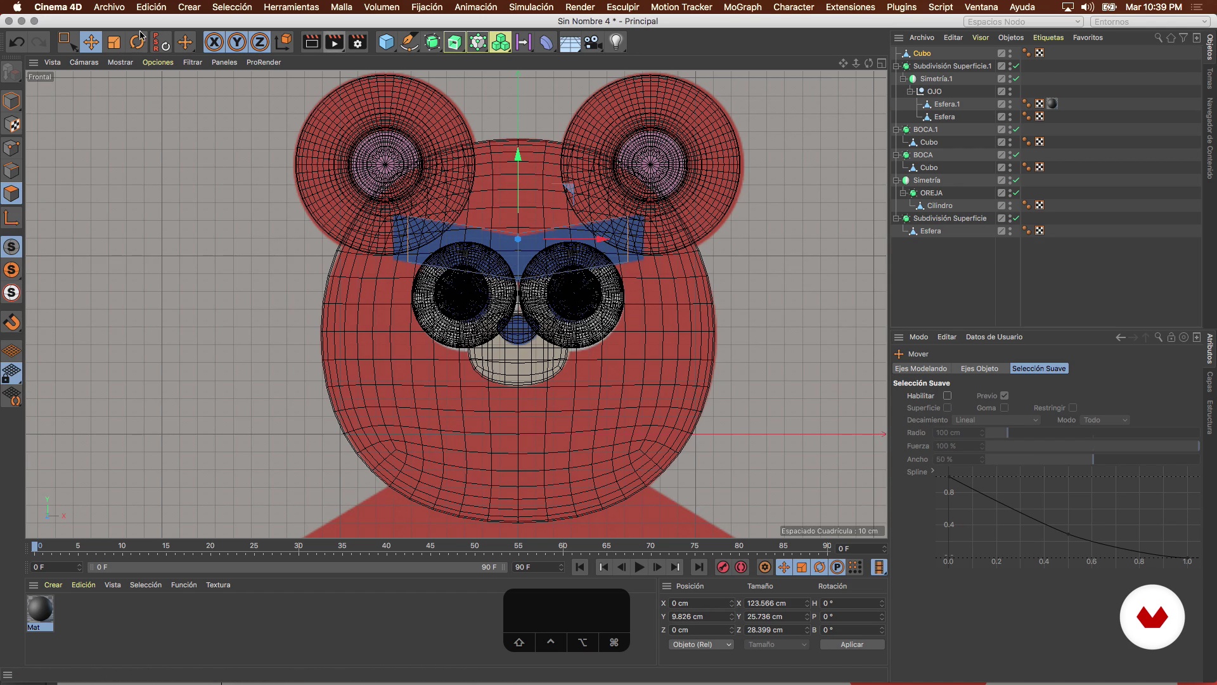This screenshot has height=685, width=1217.
Task: Open the Decaimiento Lineal dropdown
Action: pos(996,420)
